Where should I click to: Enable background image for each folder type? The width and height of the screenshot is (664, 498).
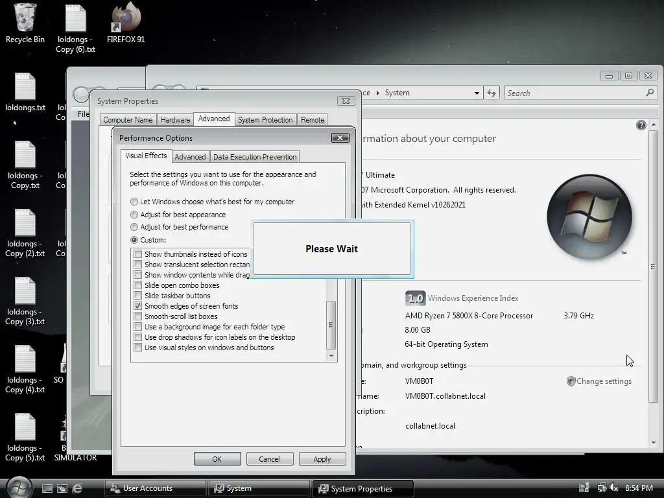[x=137, y=327]
